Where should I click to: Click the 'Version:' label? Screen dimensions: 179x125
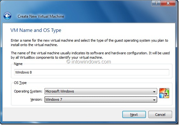36,99
